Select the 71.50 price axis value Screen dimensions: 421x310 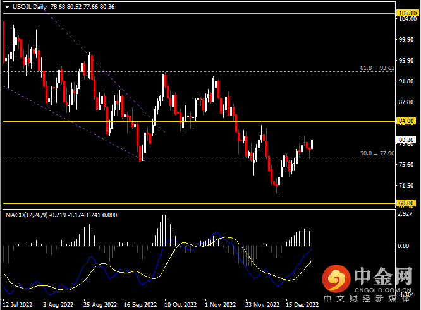pos(405,186)
